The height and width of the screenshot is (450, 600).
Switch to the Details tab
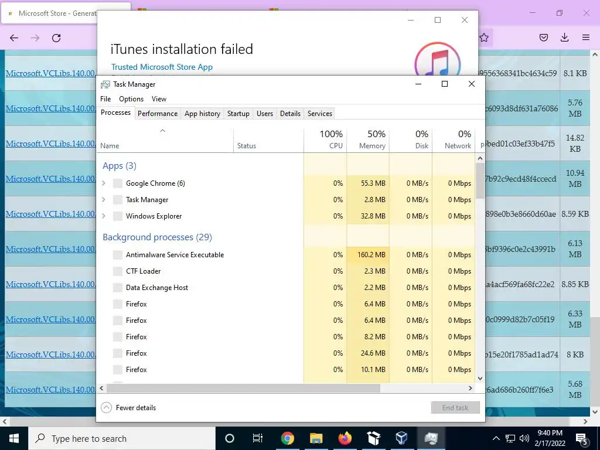290,114
